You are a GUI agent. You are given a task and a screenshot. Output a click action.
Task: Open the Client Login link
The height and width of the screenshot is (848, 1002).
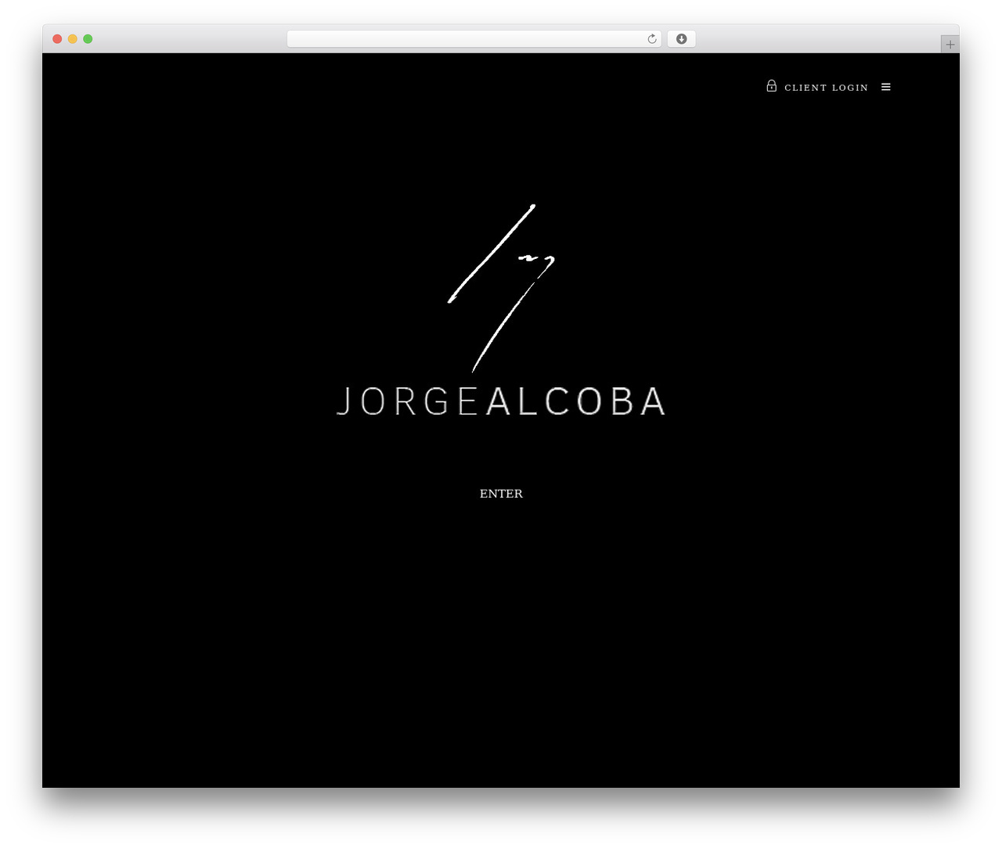826,88
